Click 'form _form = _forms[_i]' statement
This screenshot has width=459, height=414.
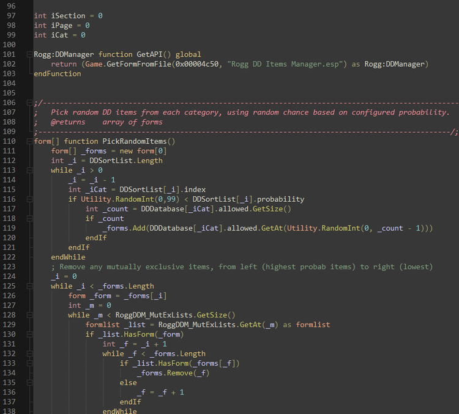(x=118, y=296)
